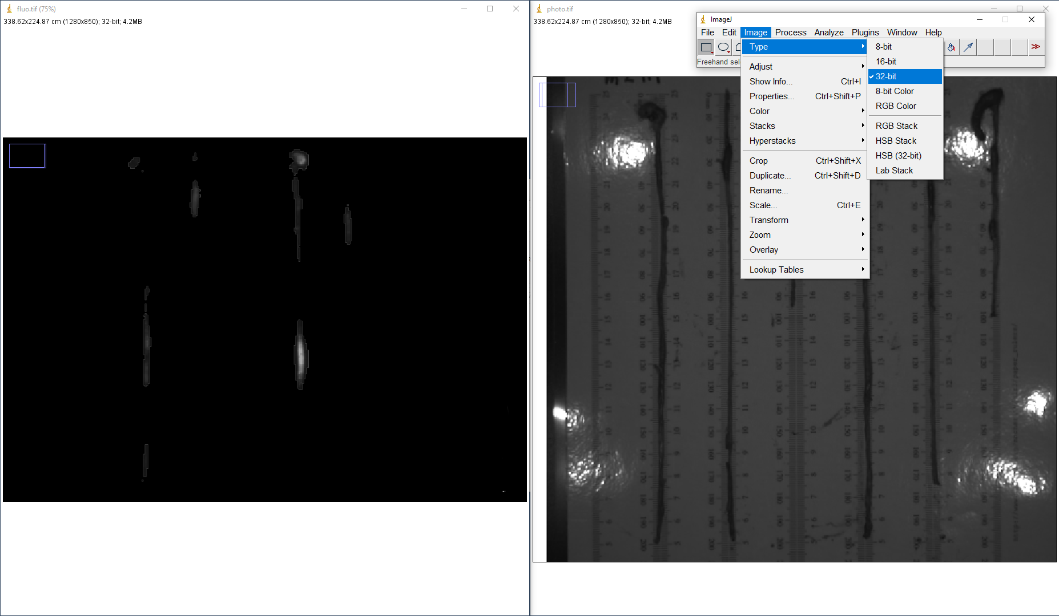This screenshot has width=1059, height=616.
Task: Select the Rectangle selection tool
Action: tap(706, 47)
